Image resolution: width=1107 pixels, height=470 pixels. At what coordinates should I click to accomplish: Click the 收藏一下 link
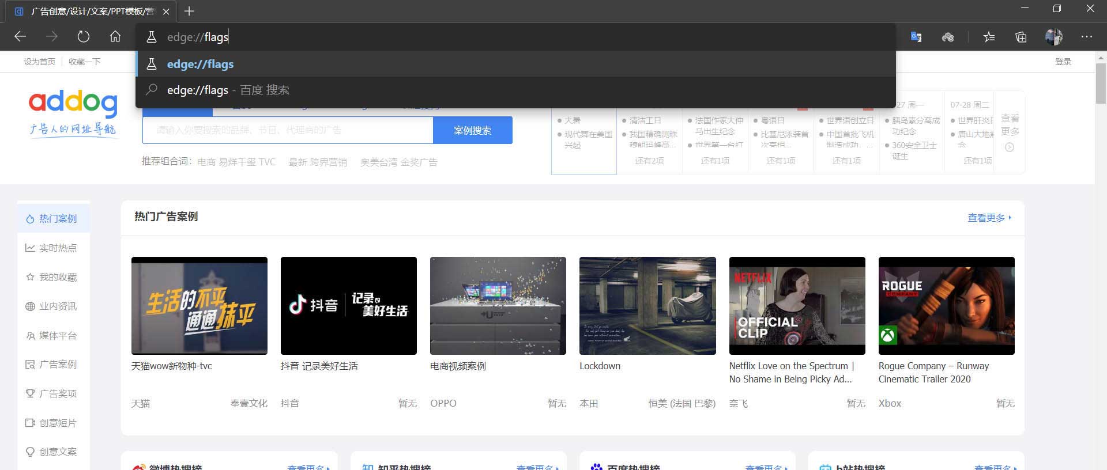coord(84,62)
